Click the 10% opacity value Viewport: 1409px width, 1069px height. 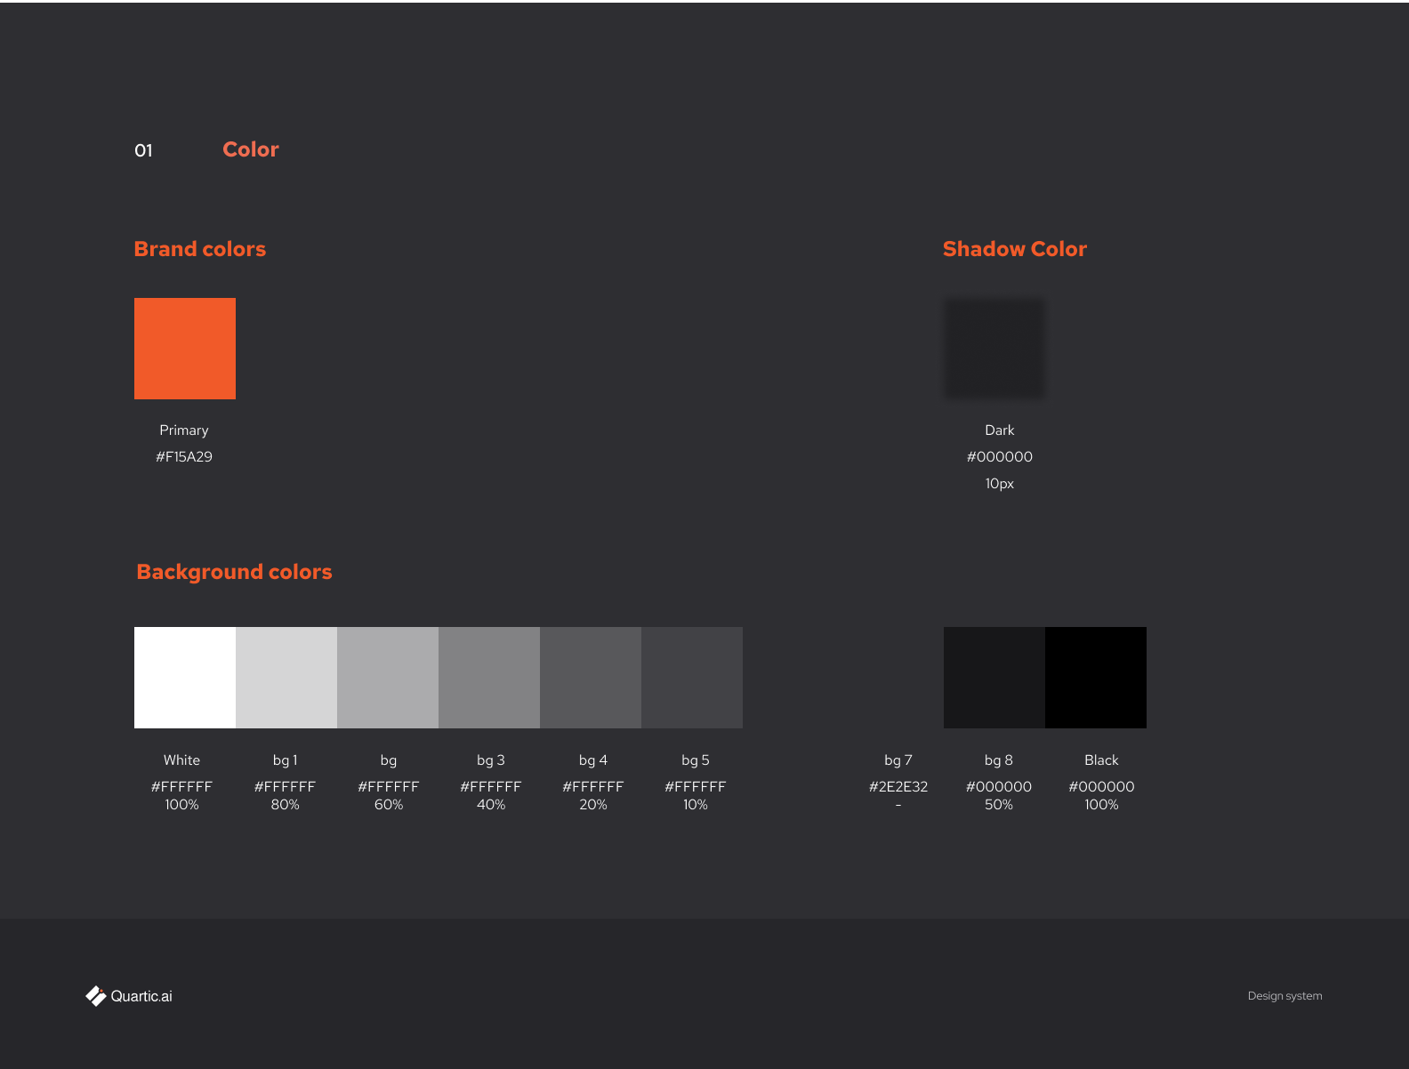coord(696,805)
